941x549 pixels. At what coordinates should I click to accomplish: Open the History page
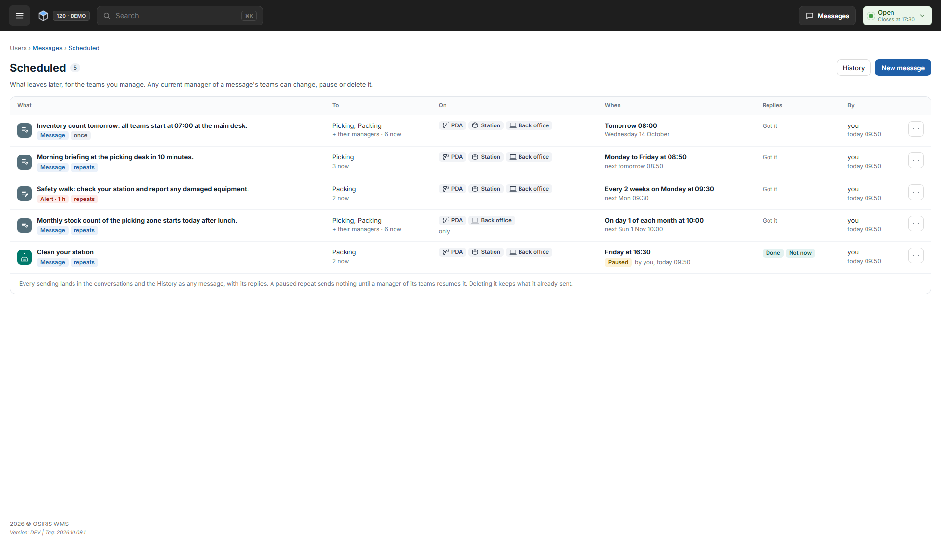tap(854, 68)
